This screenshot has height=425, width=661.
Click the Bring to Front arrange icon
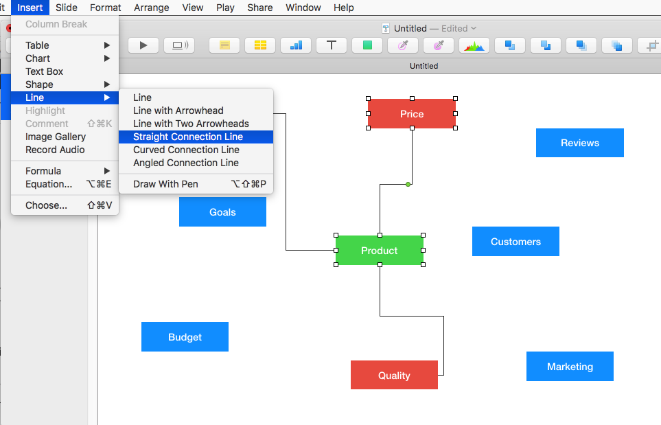pyautogui.click(x=581, y=45)
